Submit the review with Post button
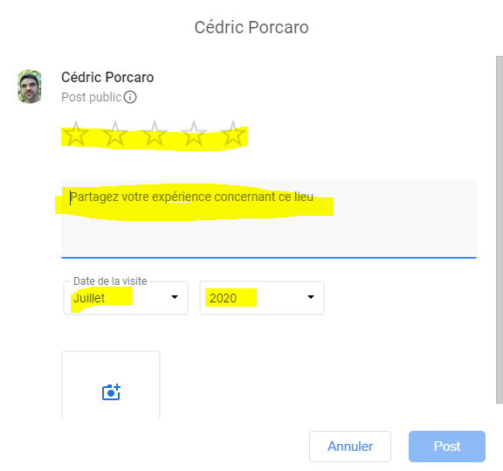 [x=447, y=447]
